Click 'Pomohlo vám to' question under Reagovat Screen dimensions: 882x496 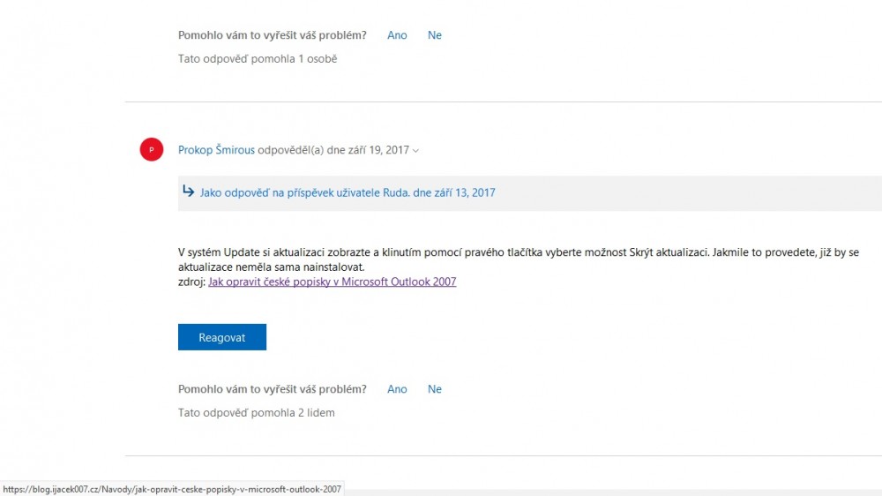(272, 389)
